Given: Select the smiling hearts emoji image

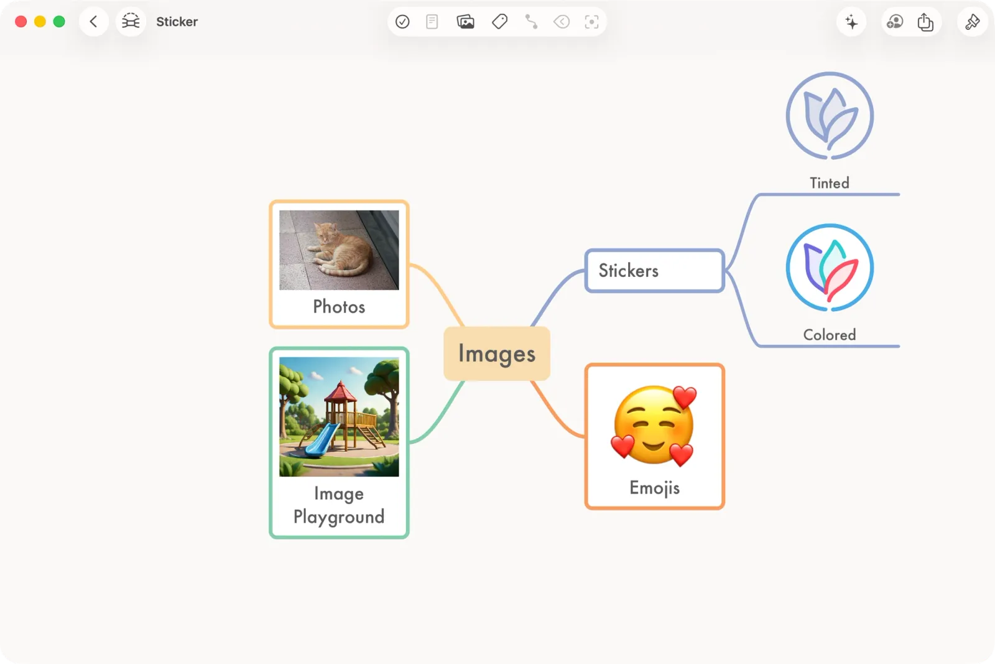Looking at the screenshot, I should click(x=654, y=426).
